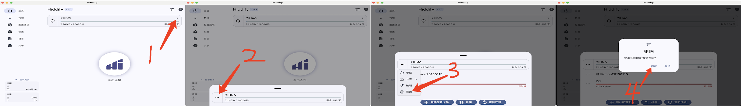Open the 主页 power icon in first window sidebar
741x106 pixels.
tap(10, 11)
